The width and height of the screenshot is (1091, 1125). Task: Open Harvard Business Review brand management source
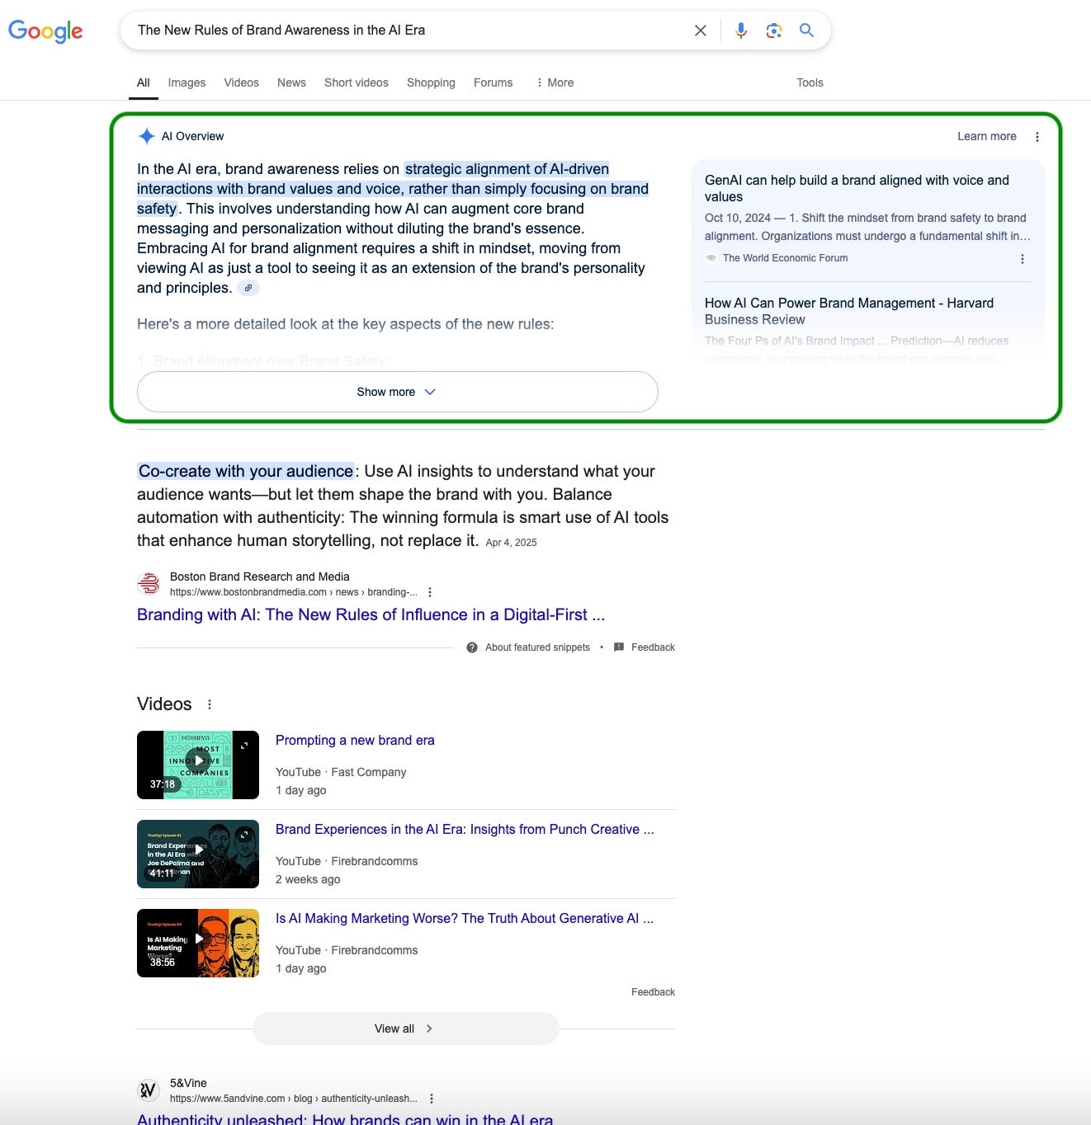pos(848,311)
